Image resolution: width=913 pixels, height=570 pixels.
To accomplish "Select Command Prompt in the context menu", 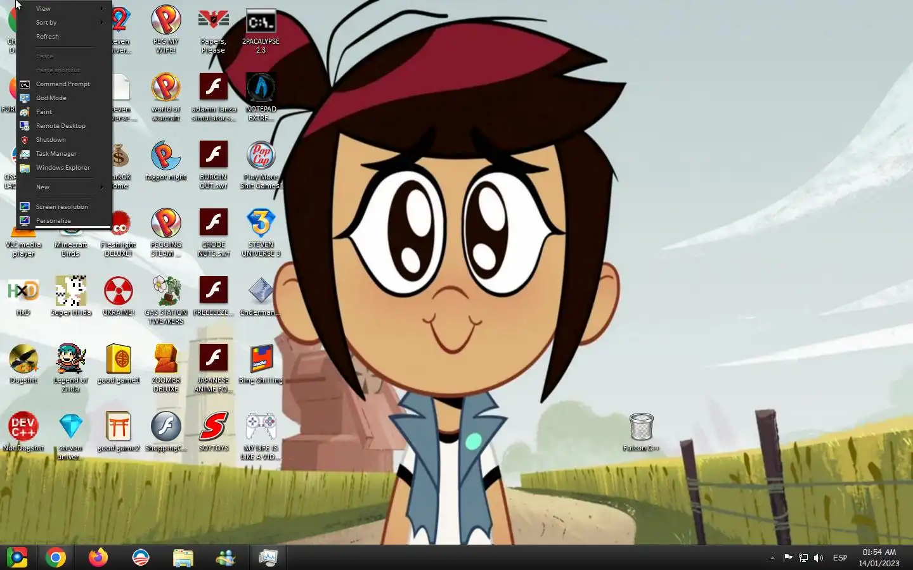I will [63, 84].
